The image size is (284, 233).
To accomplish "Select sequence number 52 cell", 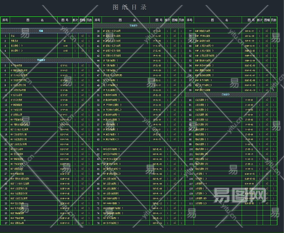I will click(98, 100).
